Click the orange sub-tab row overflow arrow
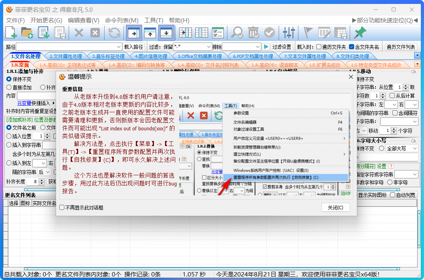Screen dimensions: 424x280 [x=417, y=64]
